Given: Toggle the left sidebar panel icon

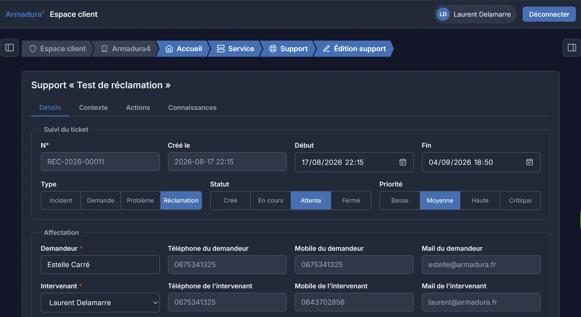Looking at the screenshot, I should [x=10, y=48].
